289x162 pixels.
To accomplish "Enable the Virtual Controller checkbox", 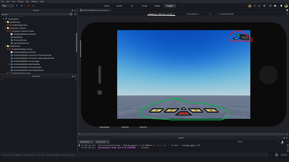I will (x=219, y=14).
